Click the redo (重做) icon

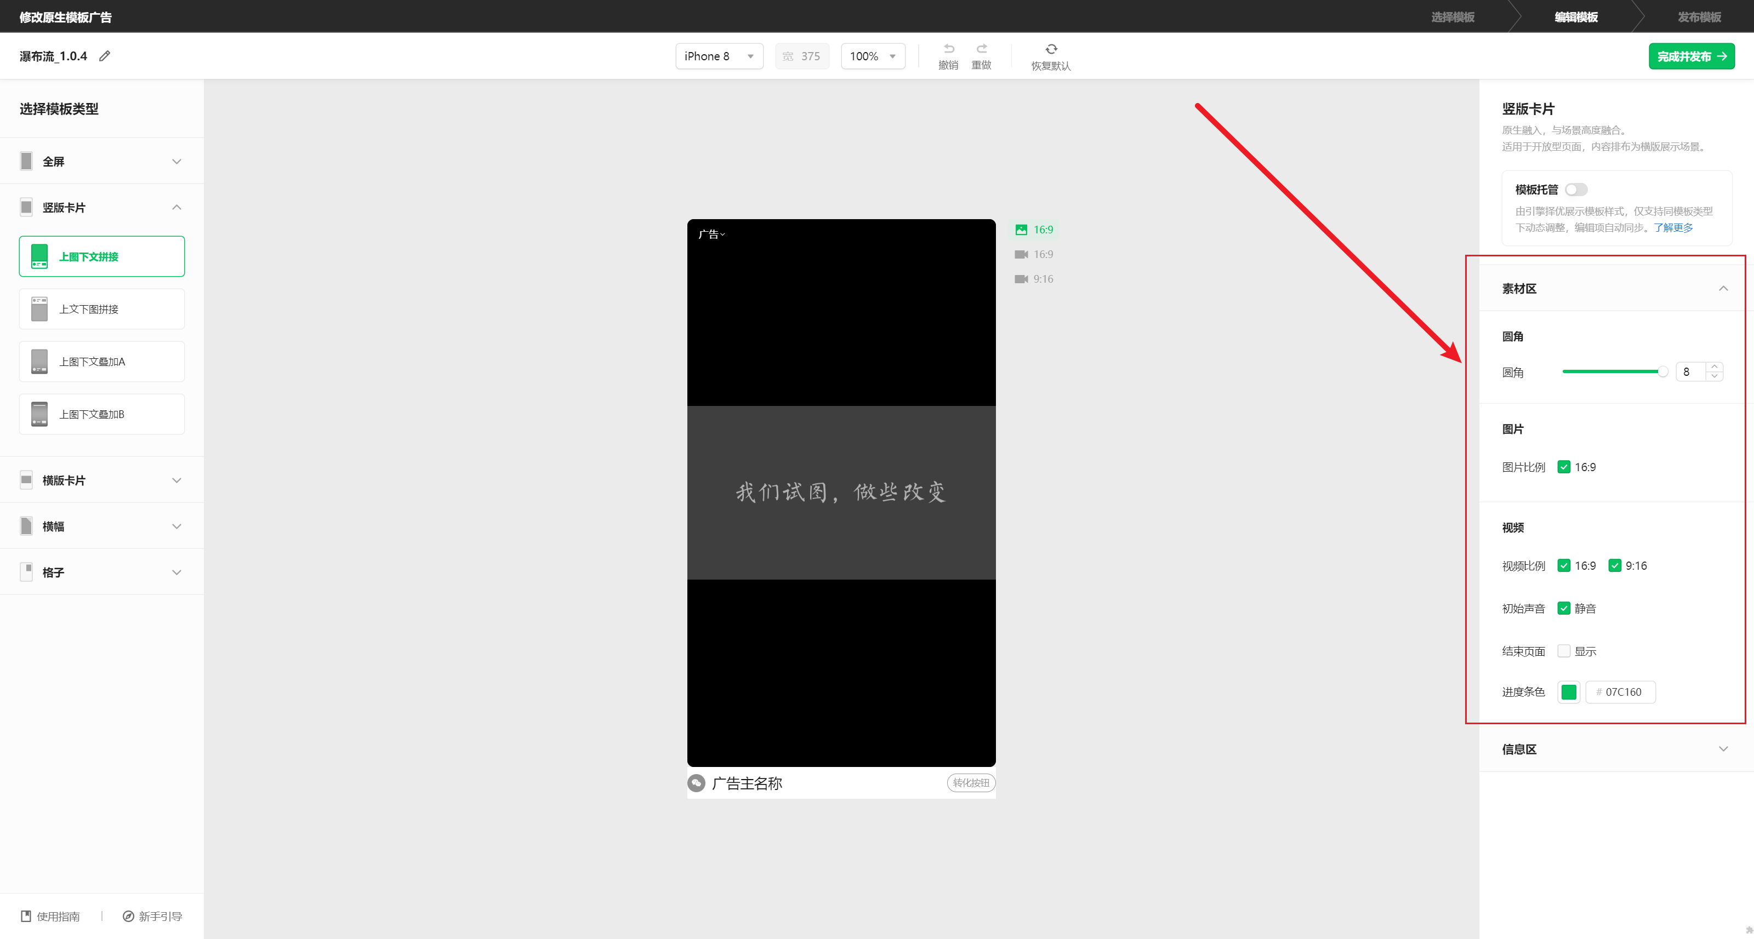coord(981,49)
